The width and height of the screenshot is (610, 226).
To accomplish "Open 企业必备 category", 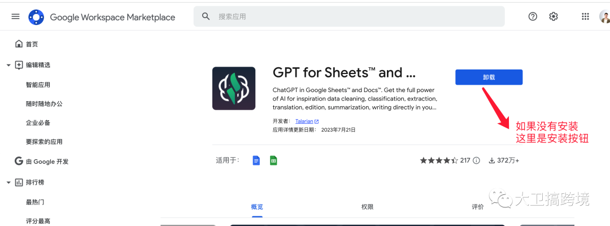I will point(38,123).
